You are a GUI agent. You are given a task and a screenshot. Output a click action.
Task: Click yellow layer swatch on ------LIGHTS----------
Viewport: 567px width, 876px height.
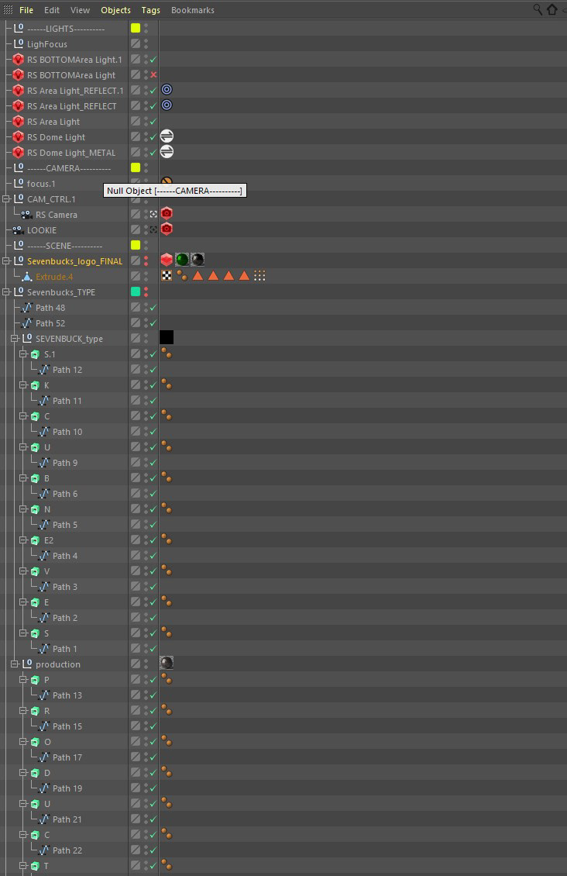point(136,28)
